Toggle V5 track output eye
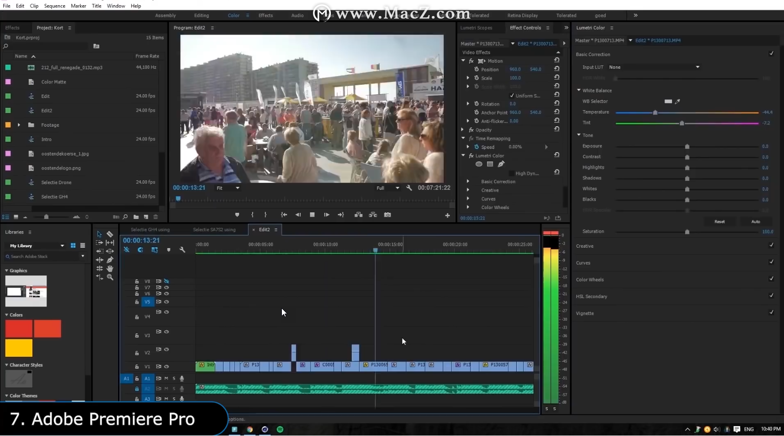This screenshot has width=784, height=436. (166, 302)
